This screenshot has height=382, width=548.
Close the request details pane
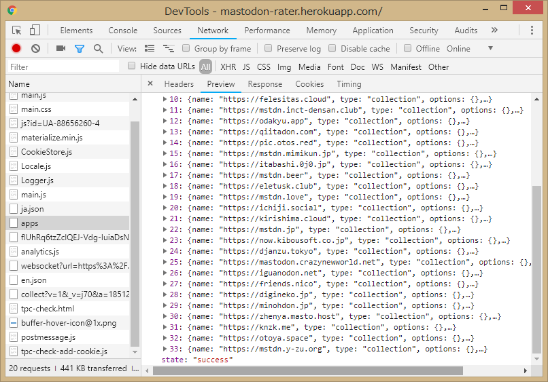(x=150, y=84)
